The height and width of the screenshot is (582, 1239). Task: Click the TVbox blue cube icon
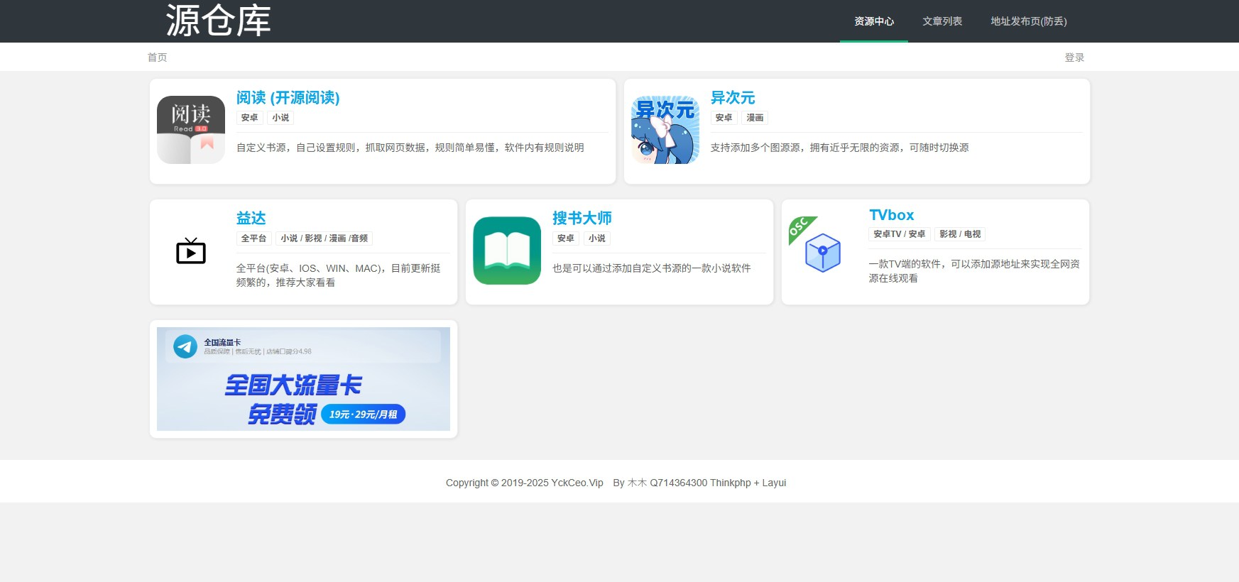pyautogui.click(x=823, y=253)
